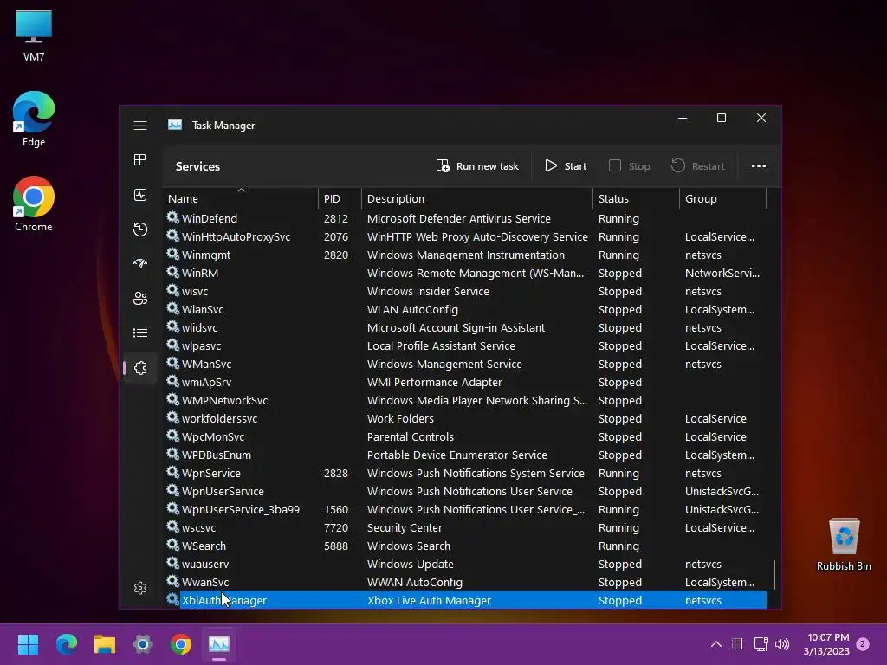Maximize the Task Manager window
Screen dimensions: 887x665
click(722, 118)
